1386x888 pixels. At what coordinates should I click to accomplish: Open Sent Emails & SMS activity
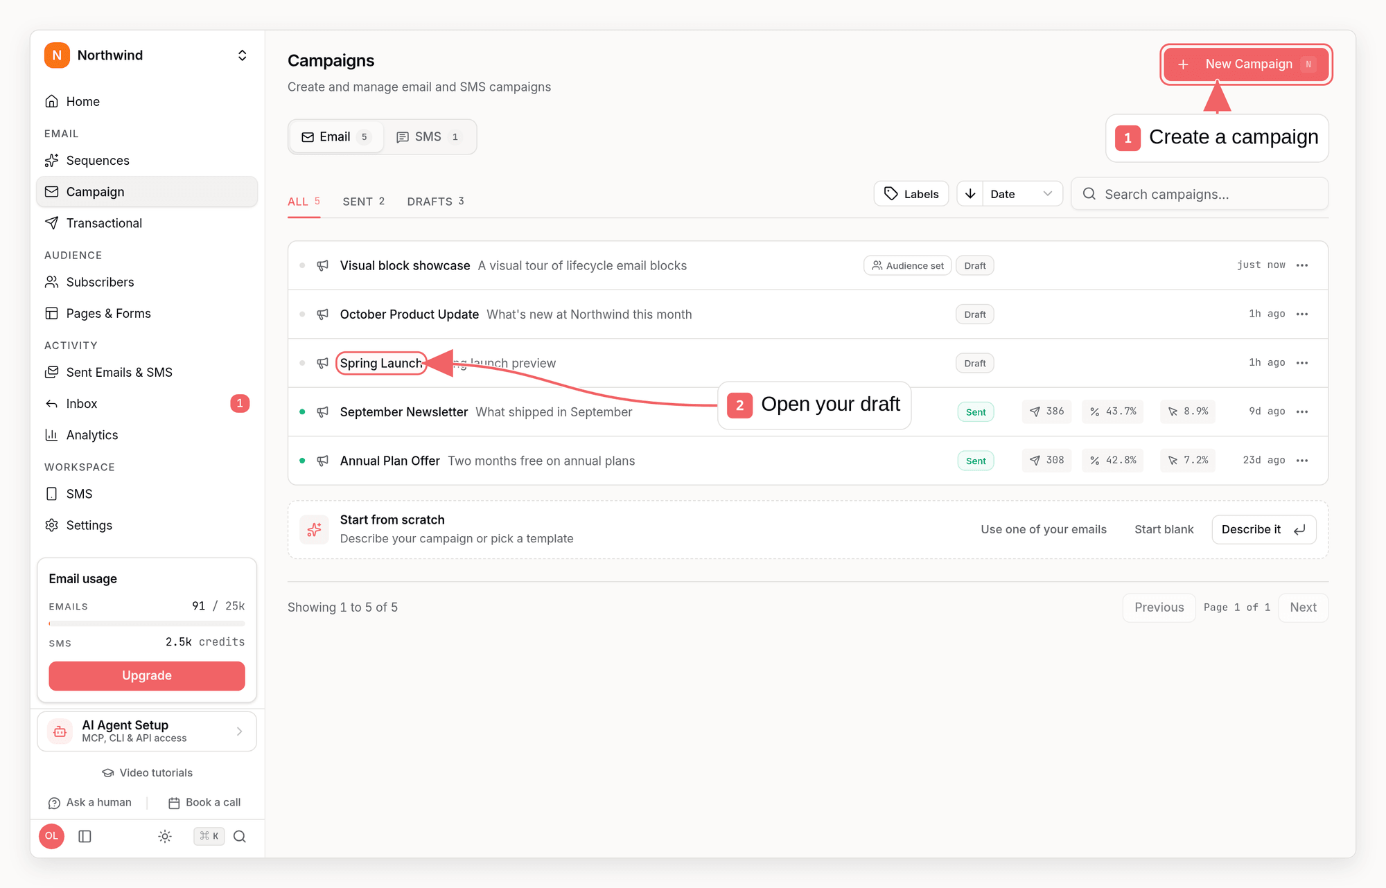[x=146, y=372]
